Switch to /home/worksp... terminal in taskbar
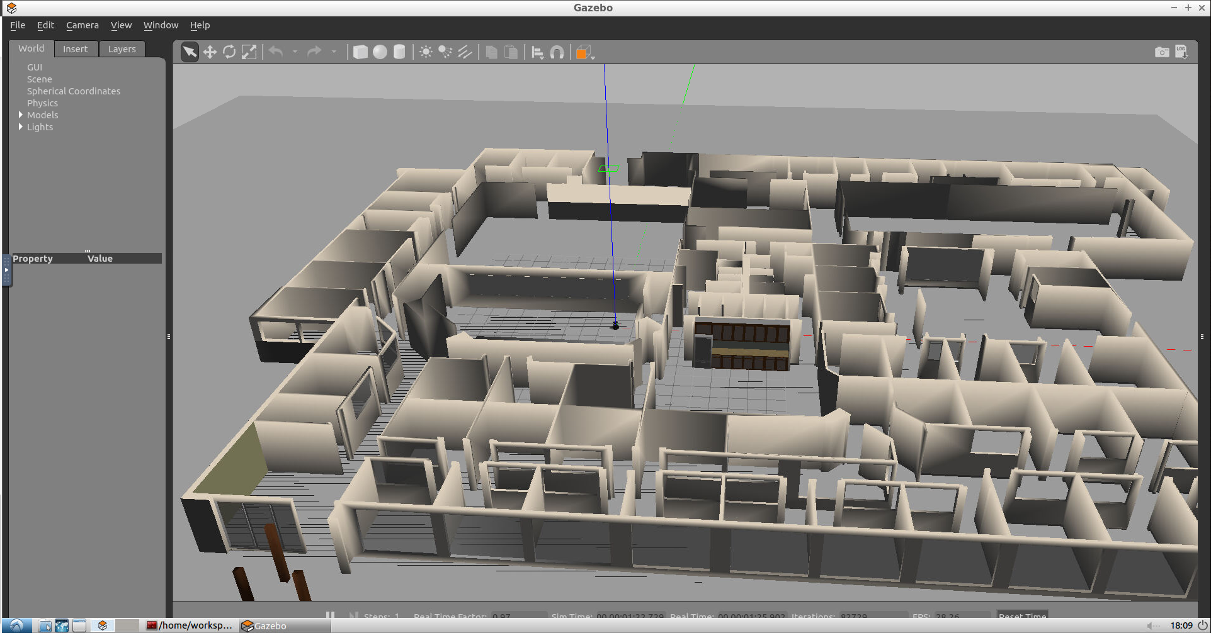The width and height of the screenshot is (1211, 633). (x=189, y=625)
